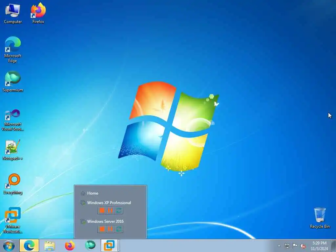The image size is (336, 252).
Task: Pause the Windows Server 2016 VM
Action: pyautogui.click(x=110, y=229)
